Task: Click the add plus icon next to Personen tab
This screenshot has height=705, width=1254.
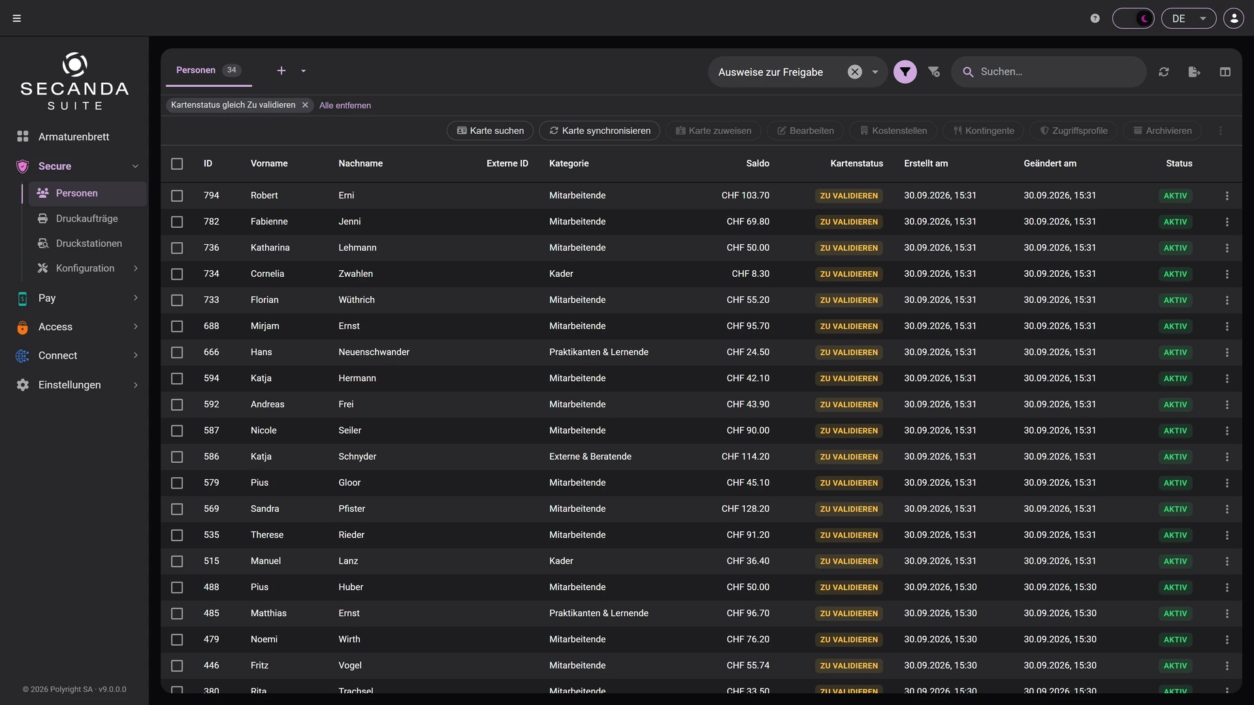Action: 281,70
